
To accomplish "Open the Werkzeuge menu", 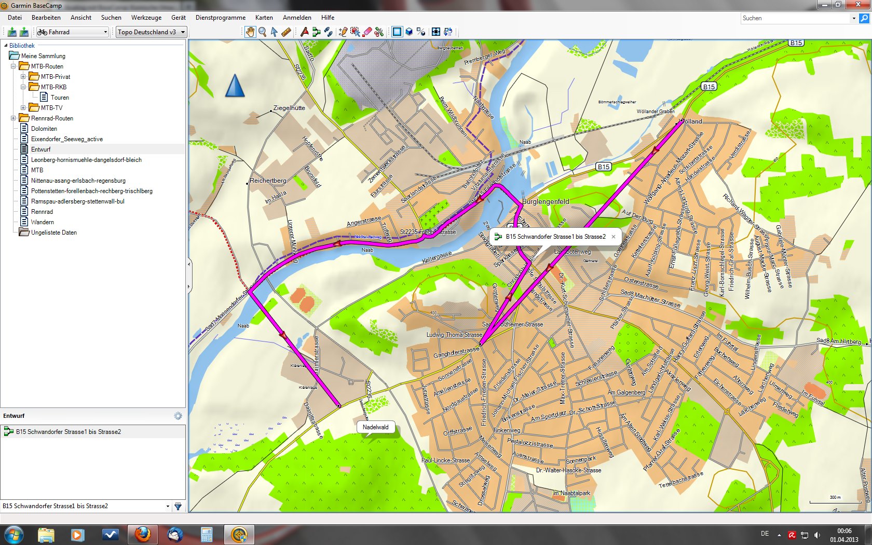I will point(146,18).
